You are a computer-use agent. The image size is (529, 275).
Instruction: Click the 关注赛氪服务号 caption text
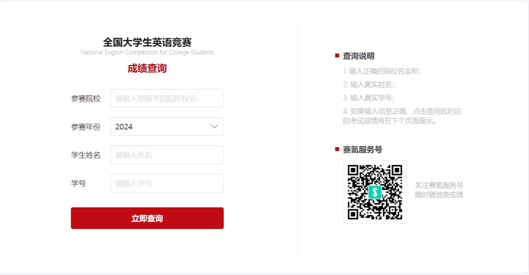[439, 185]
